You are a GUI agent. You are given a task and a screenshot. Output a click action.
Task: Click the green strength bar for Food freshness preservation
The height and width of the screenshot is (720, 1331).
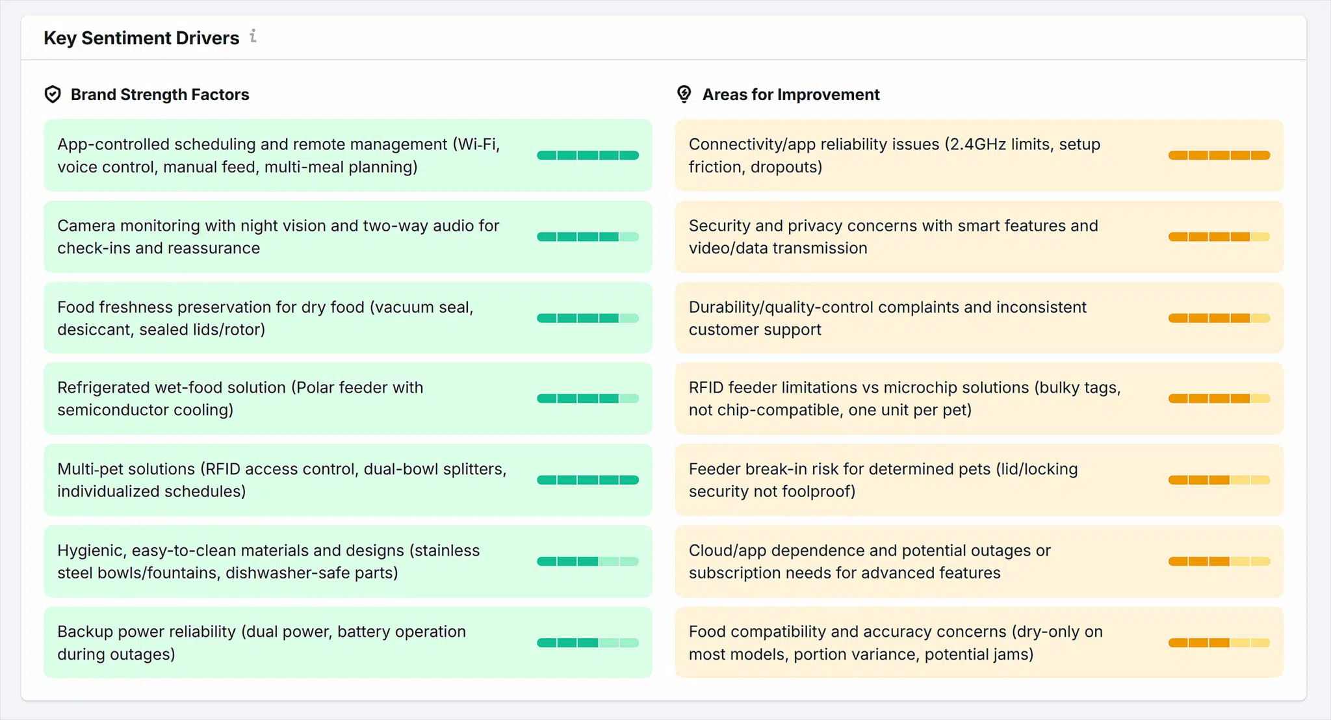(x=588, y=318)
